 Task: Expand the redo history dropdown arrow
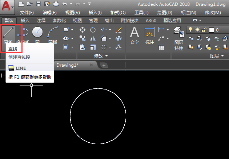pyautogui.click(x=84, y=4)
